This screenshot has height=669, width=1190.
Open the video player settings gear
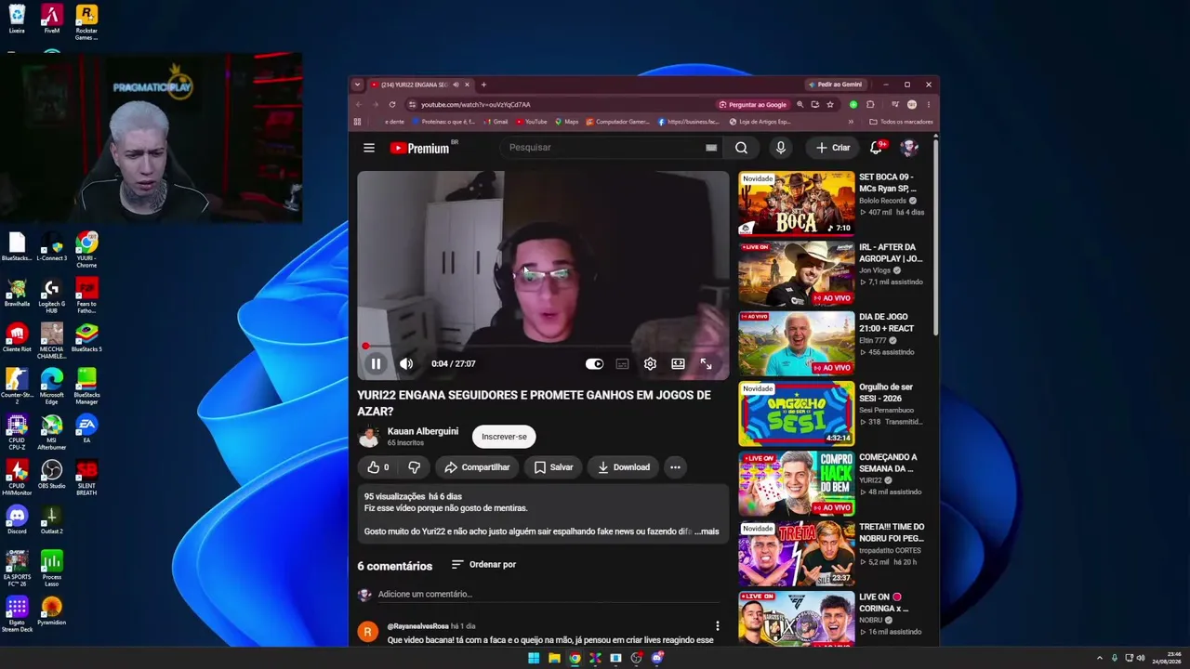pyautogui.click(x=650, y=363)
